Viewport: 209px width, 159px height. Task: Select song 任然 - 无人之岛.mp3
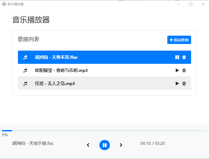(104, 83)
